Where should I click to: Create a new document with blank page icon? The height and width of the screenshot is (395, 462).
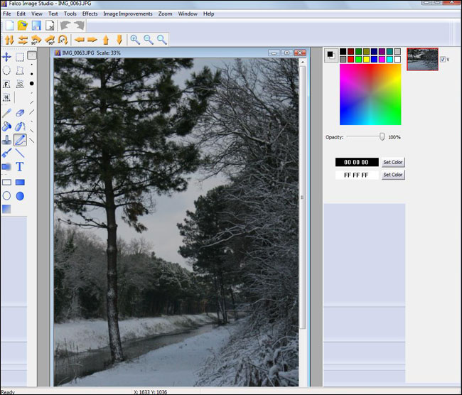tap(9, 26)
